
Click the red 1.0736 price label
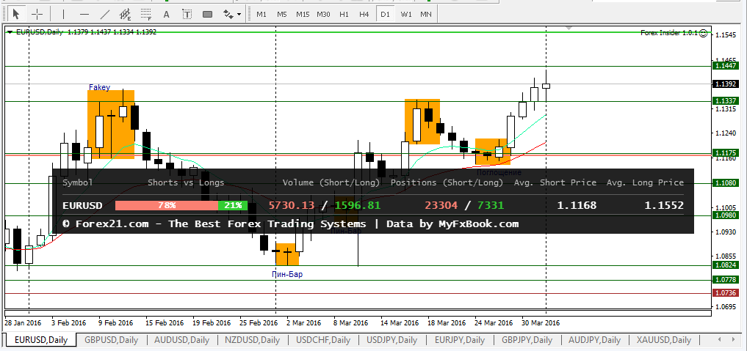725,293
